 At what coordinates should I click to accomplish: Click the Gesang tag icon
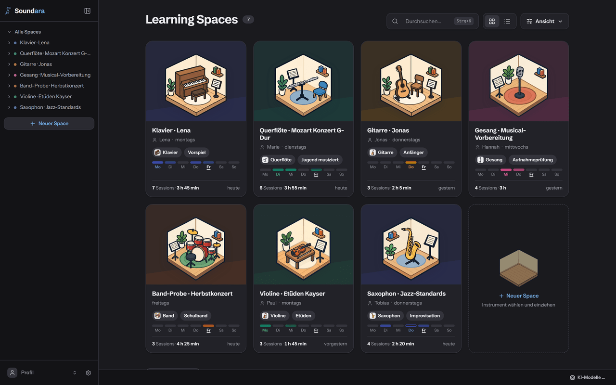(480, 160)
